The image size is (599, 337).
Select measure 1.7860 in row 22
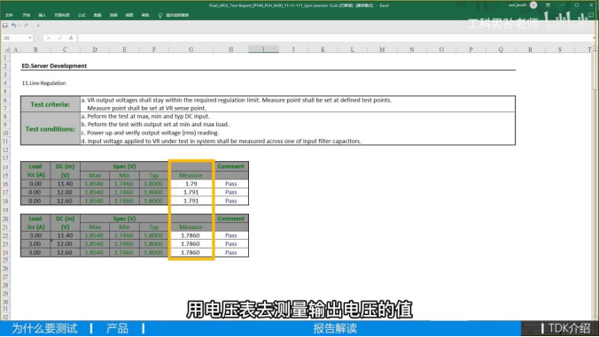[191, 235]
